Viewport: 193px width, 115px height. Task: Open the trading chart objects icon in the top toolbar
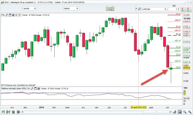110,8
